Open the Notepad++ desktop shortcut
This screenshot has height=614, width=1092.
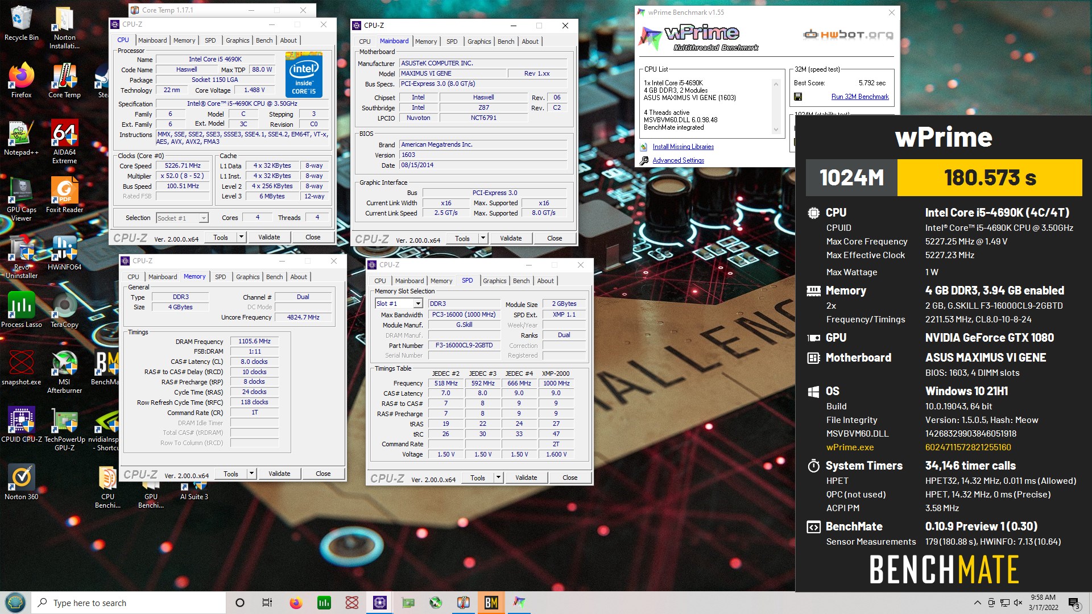tap(21, 138)
